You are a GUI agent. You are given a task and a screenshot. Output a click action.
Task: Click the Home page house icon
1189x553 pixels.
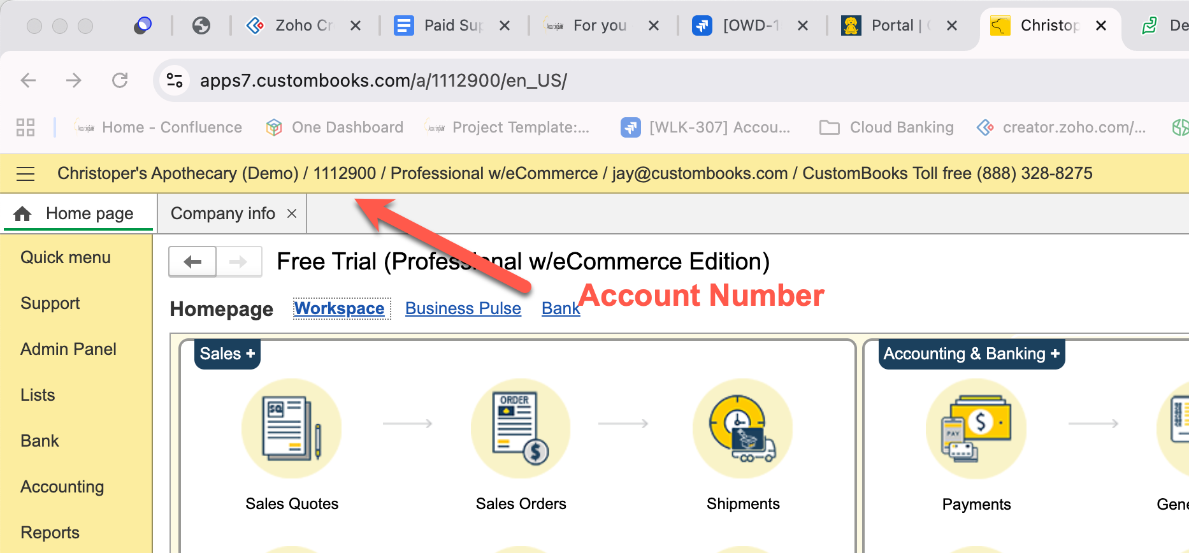[x=22, y=213]
